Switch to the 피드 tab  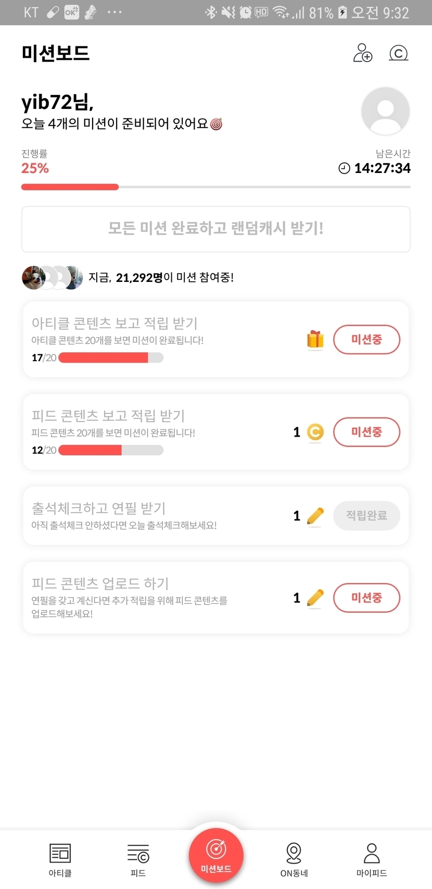(x=138, y=859)
